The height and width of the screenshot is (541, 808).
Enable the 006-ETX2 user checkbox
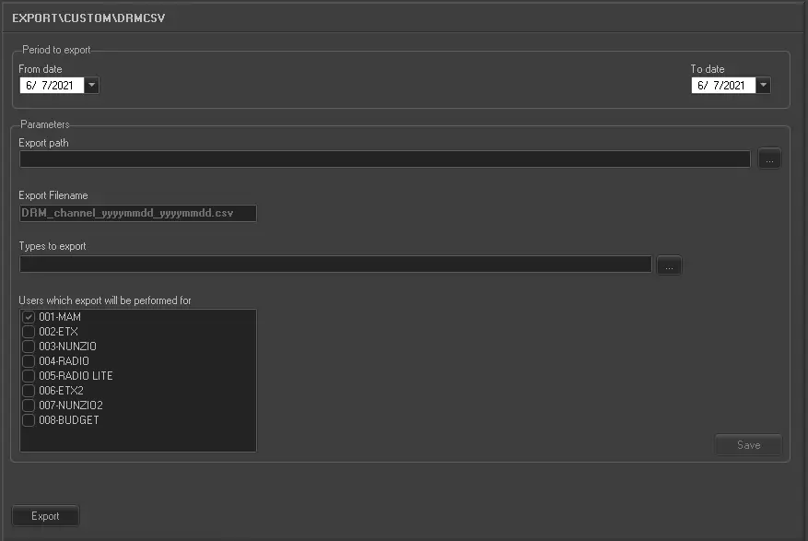click(x=29, y=391)
